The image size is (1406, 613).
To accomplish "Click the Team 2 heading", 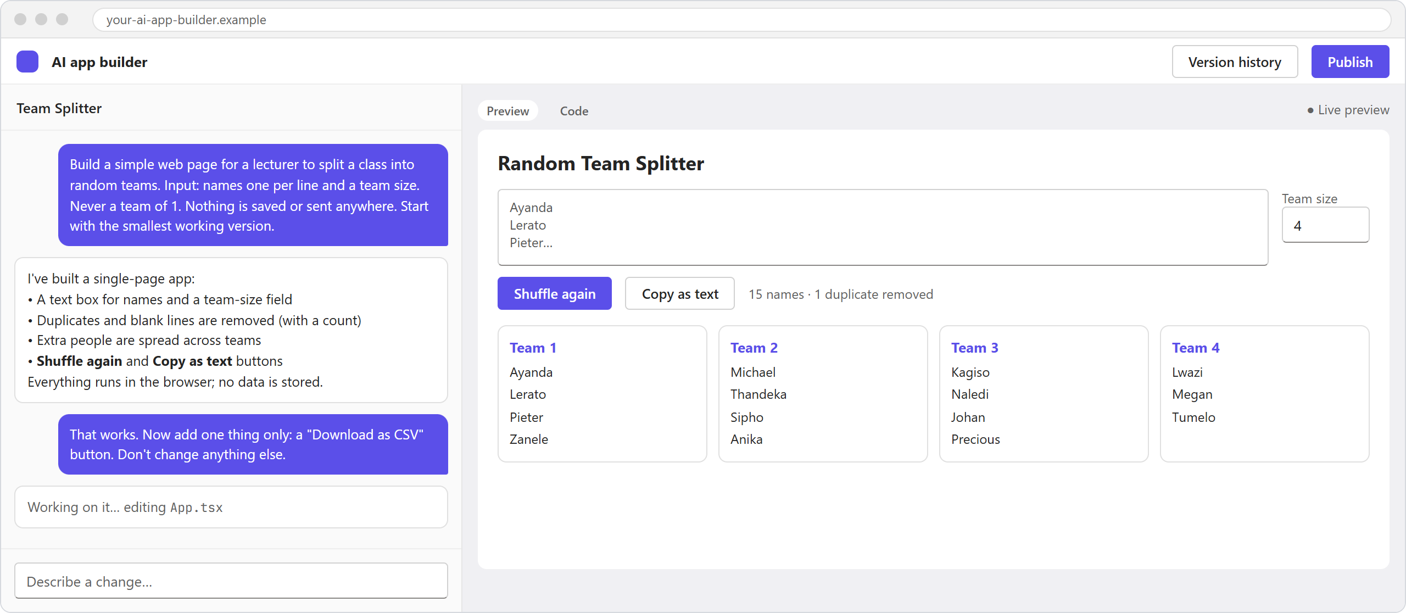I will (754, 348).
